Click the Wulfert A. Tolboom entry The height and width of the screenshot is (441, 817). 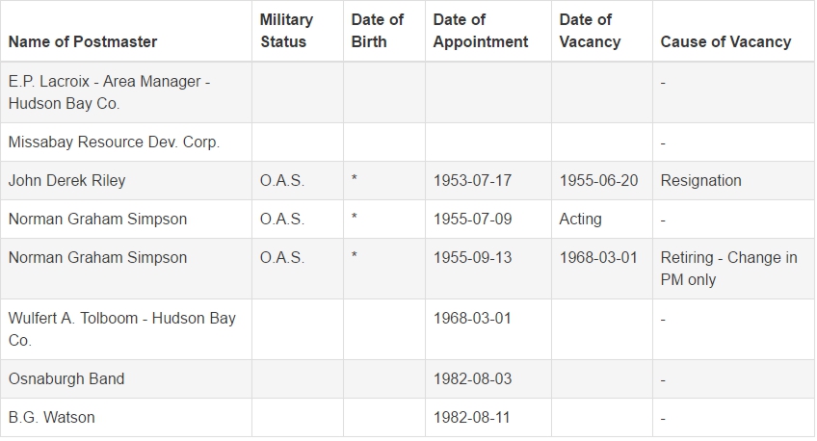pyautogui.click(x=122, y=329)
